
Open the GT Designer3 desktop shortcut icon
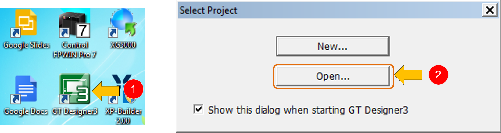[x=75, y=89]
